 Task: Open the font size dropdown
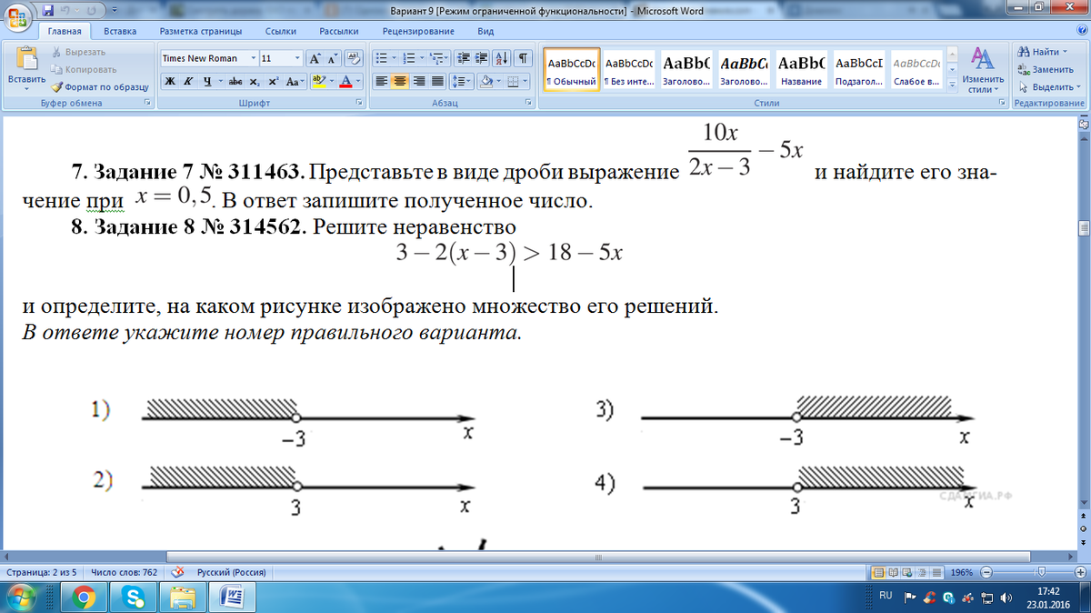[x=297, y=58]
